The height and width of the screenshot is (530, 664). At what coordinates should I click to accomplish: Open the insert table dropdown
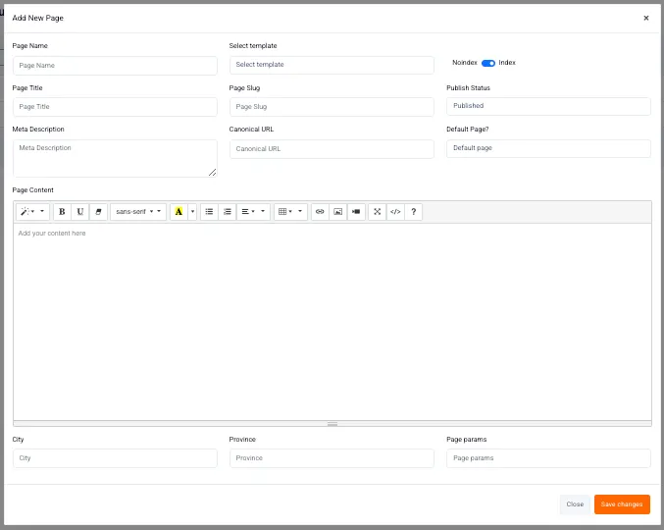coord(290,211)
